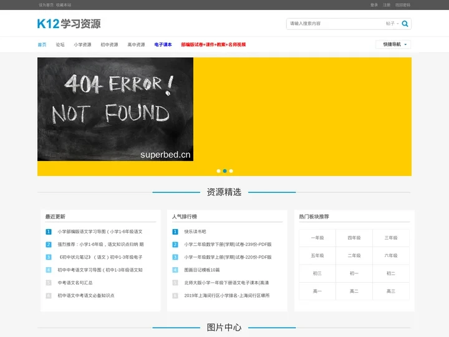449x337 pixels.
Task: Click the 登录 link
Action: click(374, 5)
